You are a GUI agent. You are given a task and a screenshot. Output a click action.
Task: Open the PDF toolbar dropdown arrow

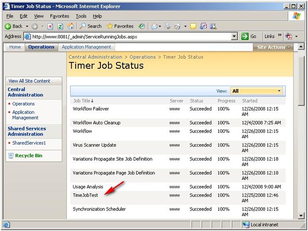[296, 36]
